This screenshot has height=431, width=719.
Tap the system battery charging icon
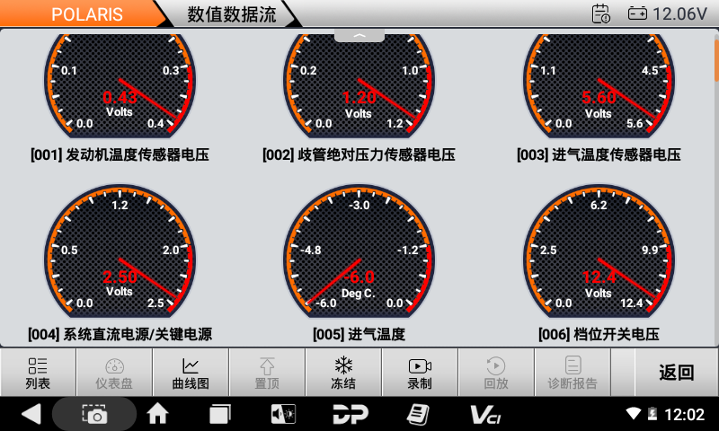(x=652, y=414)
